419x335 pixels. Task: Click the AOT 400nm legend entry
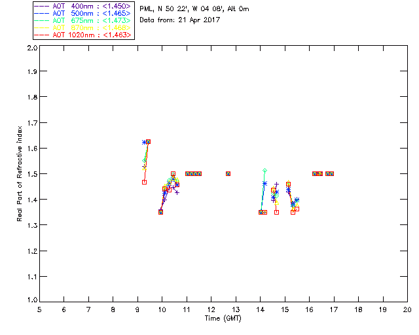pos(82,6)
